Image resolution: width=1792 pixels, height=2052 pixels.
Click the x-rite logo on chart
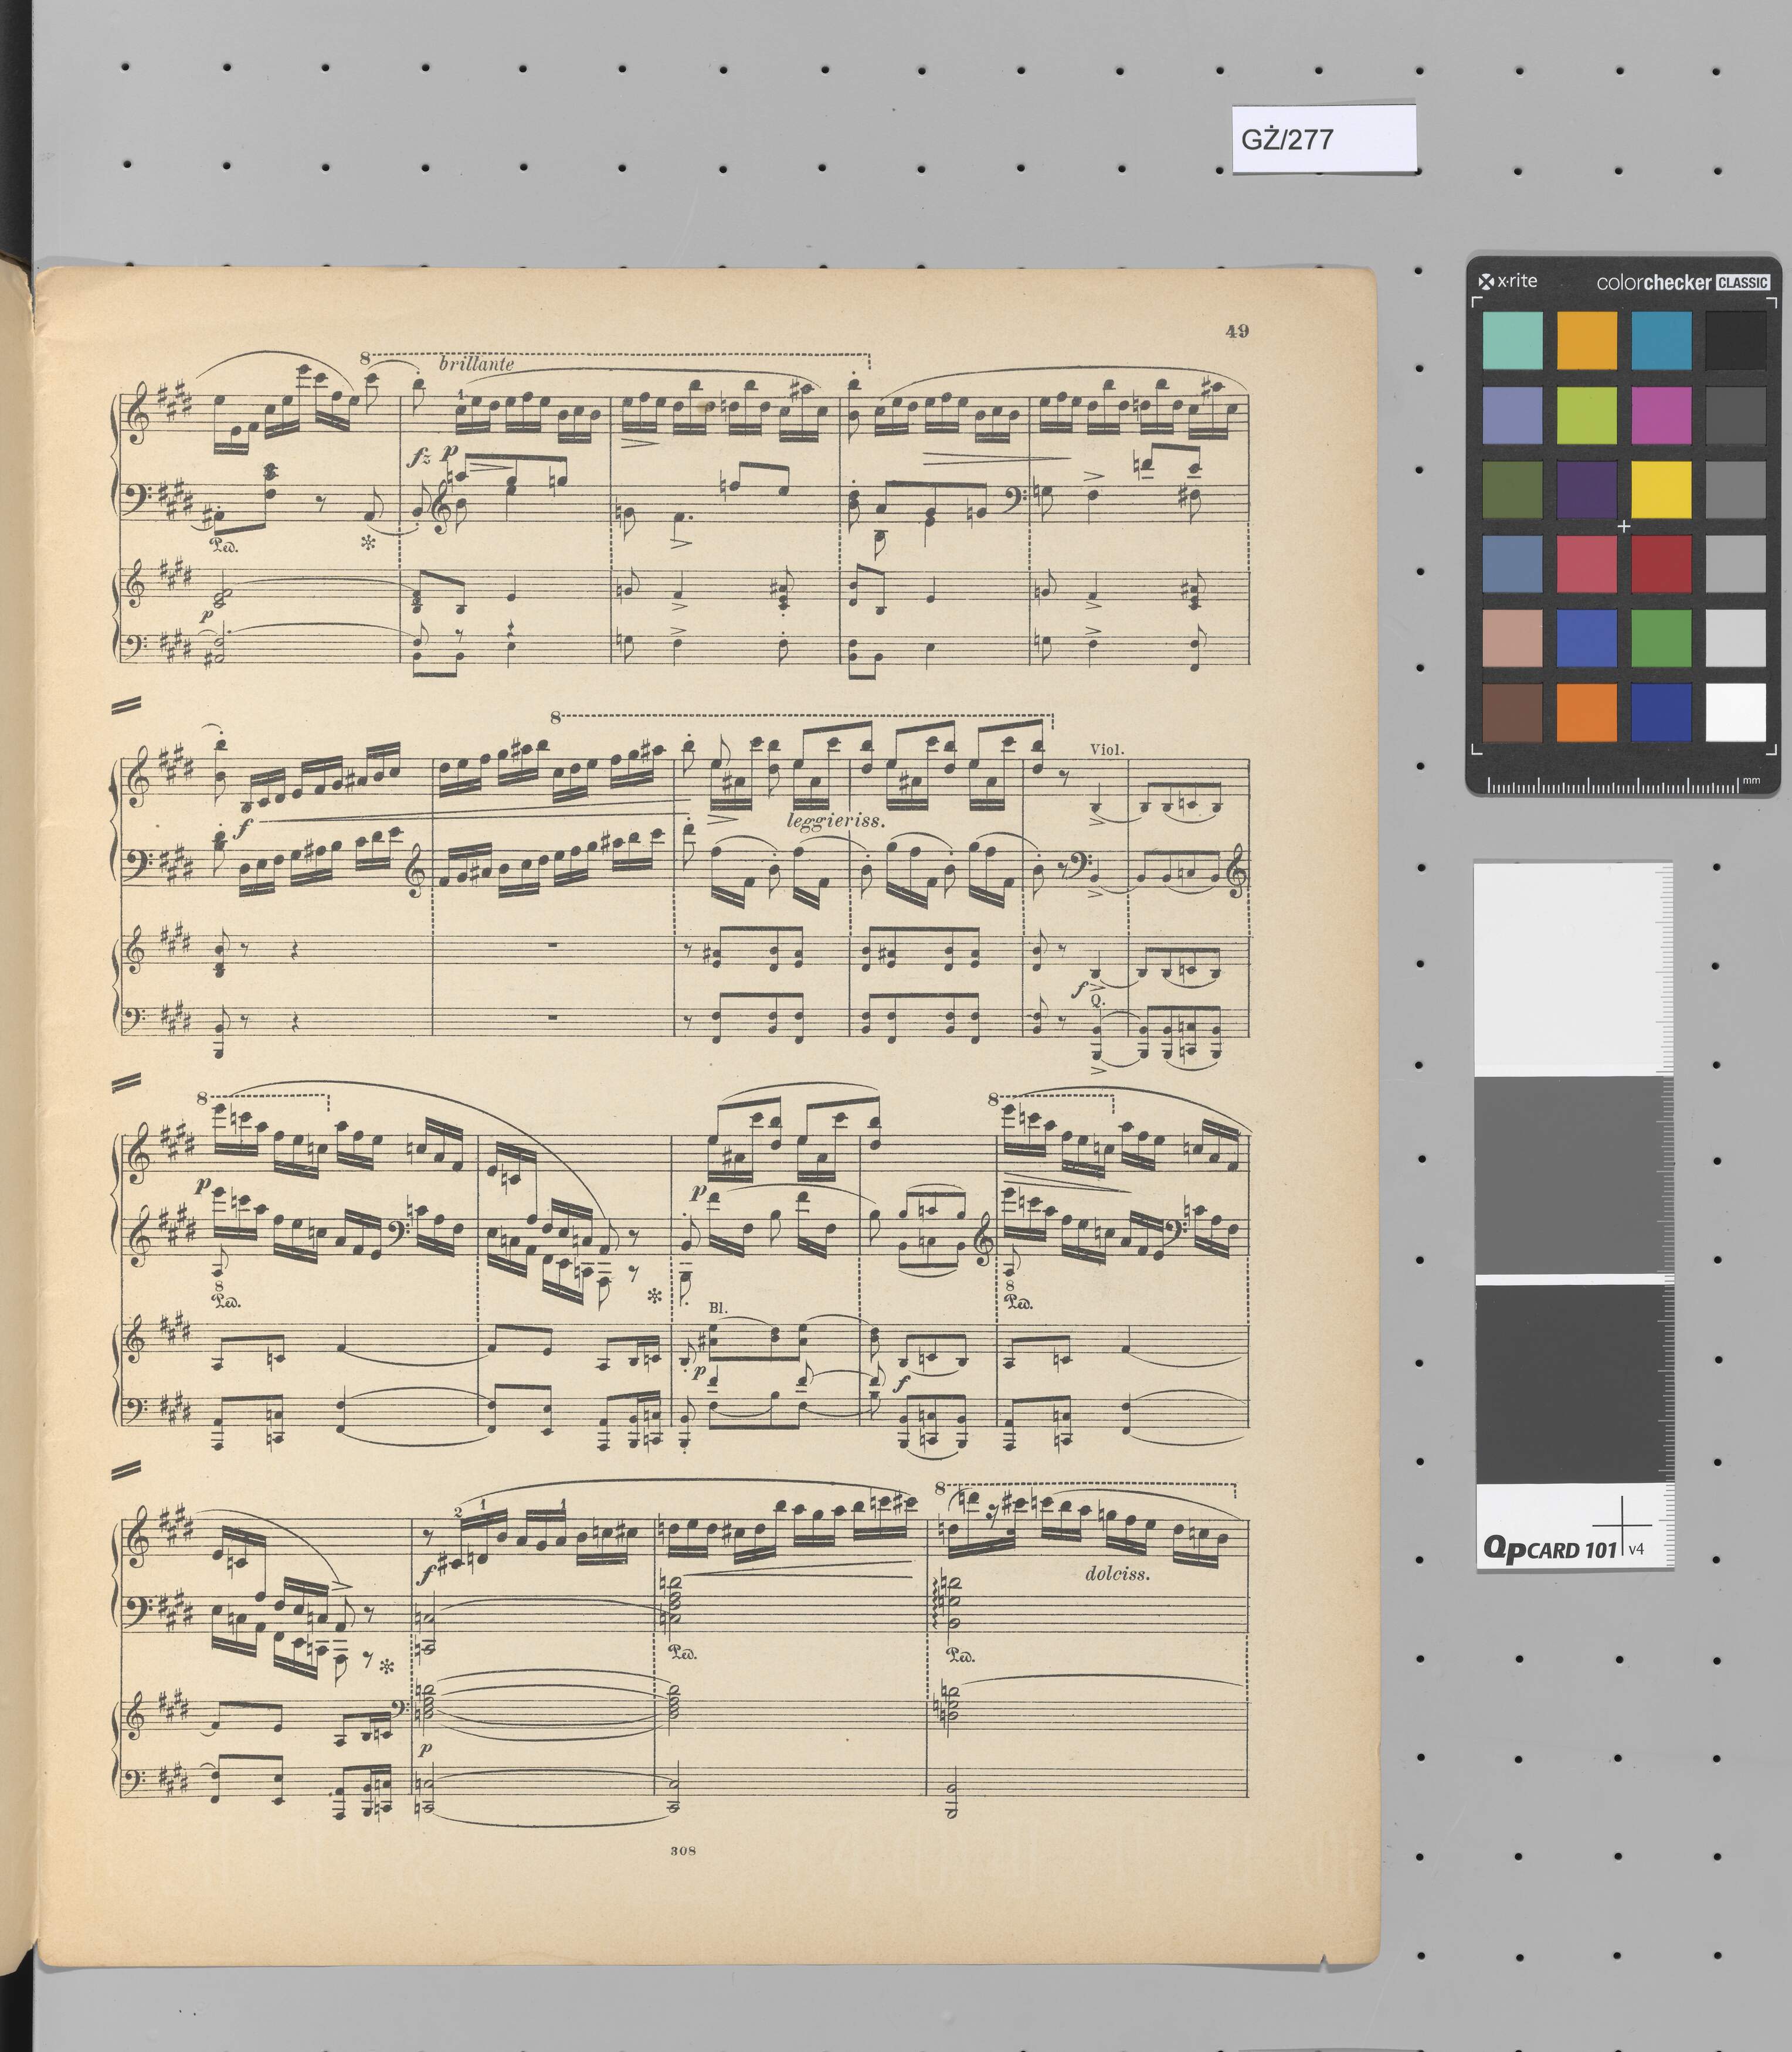[x=1508, y=281]
